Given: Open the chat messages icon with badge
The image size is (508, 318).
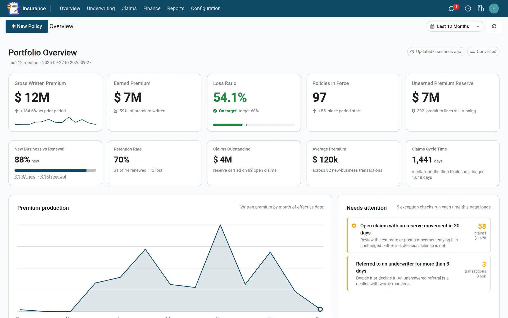Looking at the screenshot, I should click(x=451, y=8).
